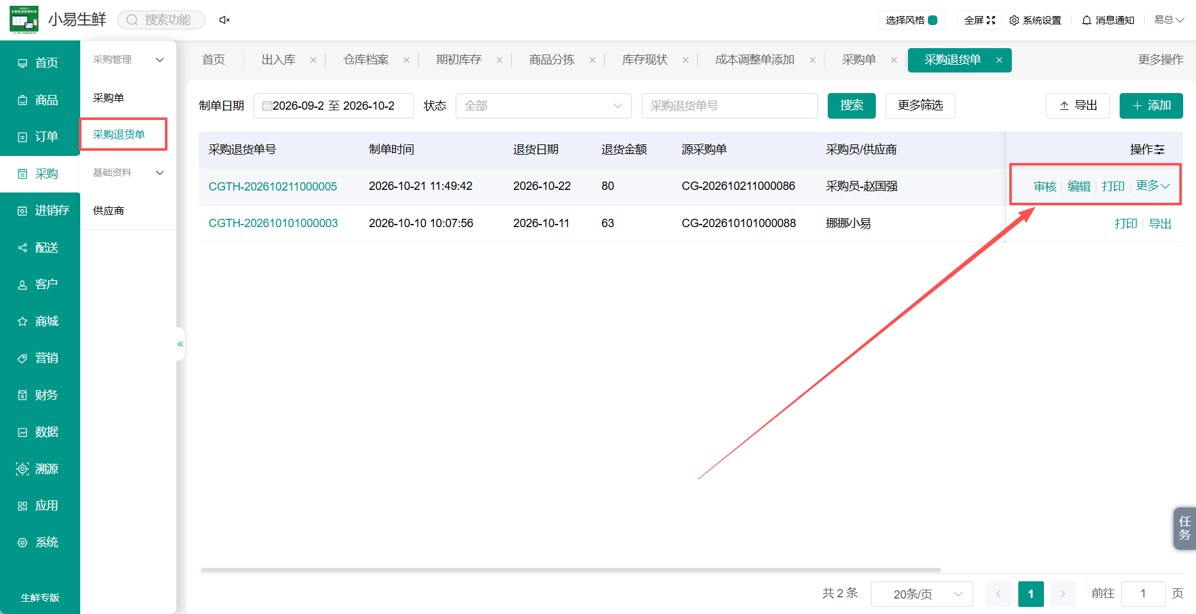1196x614 pixels.
Task: Open 消息通知 bell notifications
Action: pos(1108,21)
